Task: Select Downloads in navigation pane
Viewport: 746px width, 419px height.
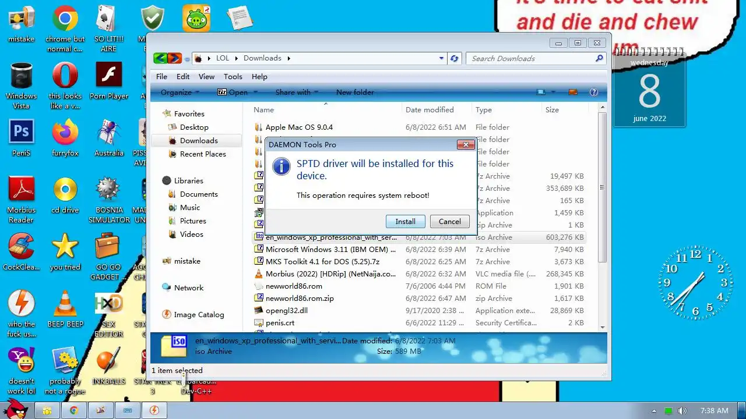Action: 199,140
